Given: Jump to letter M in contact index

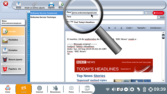Looking at the screenshot, I should (x=29, y=35).
